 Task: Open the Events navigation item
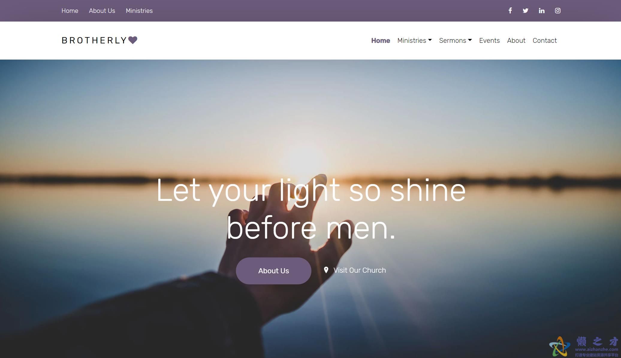[x=489, y=40]
